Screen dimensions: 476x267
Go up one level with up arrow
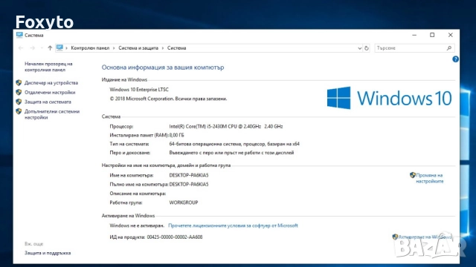[50, 48]
